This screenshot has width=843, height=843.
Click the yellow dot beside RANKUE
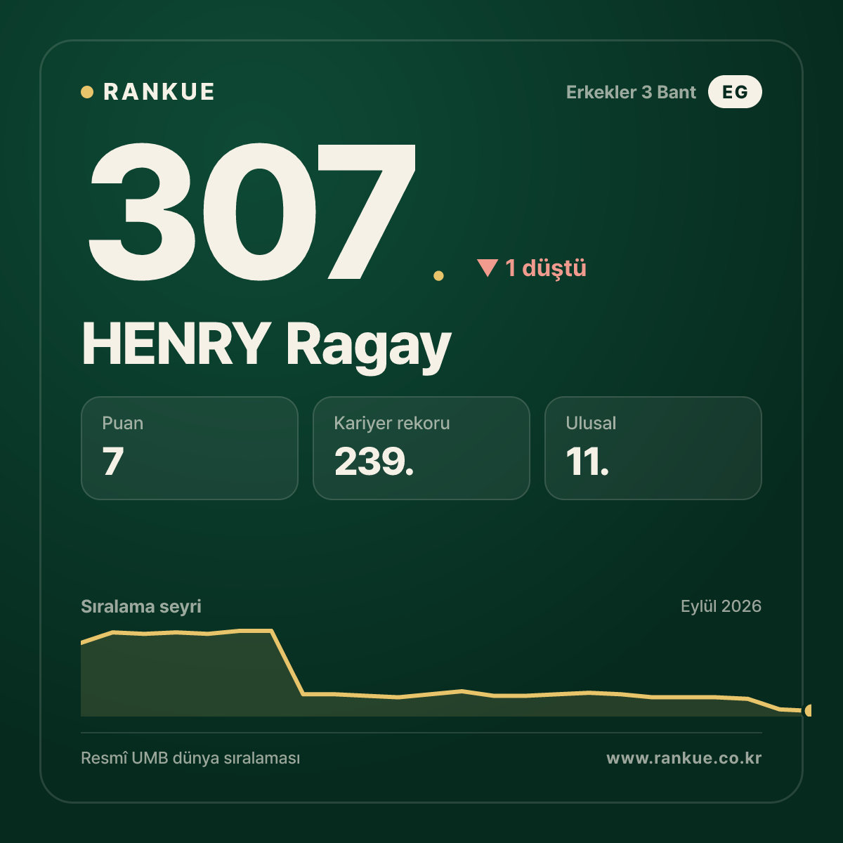[x=87, y=92]
